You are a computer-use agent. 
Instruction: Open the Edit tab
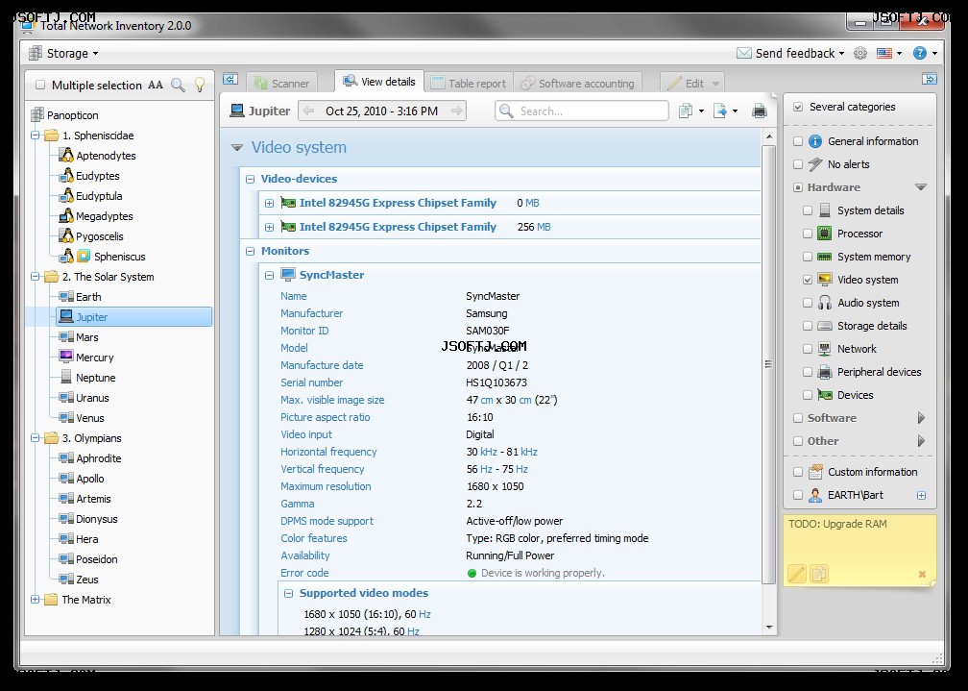pyautogui.click(x=693, y=84)
